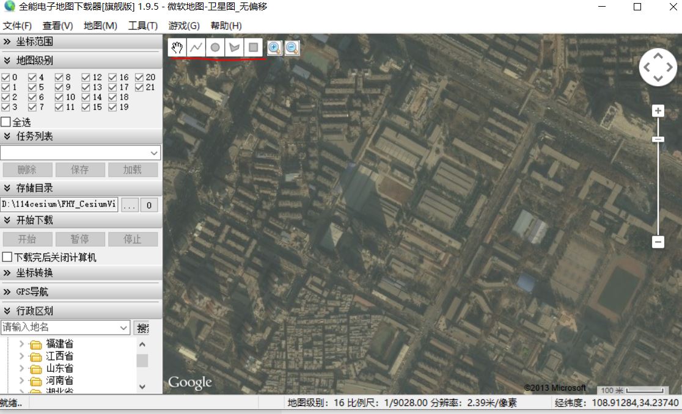Click the app globe icon in title bar

pyautogui.click(x=9, y=7)
